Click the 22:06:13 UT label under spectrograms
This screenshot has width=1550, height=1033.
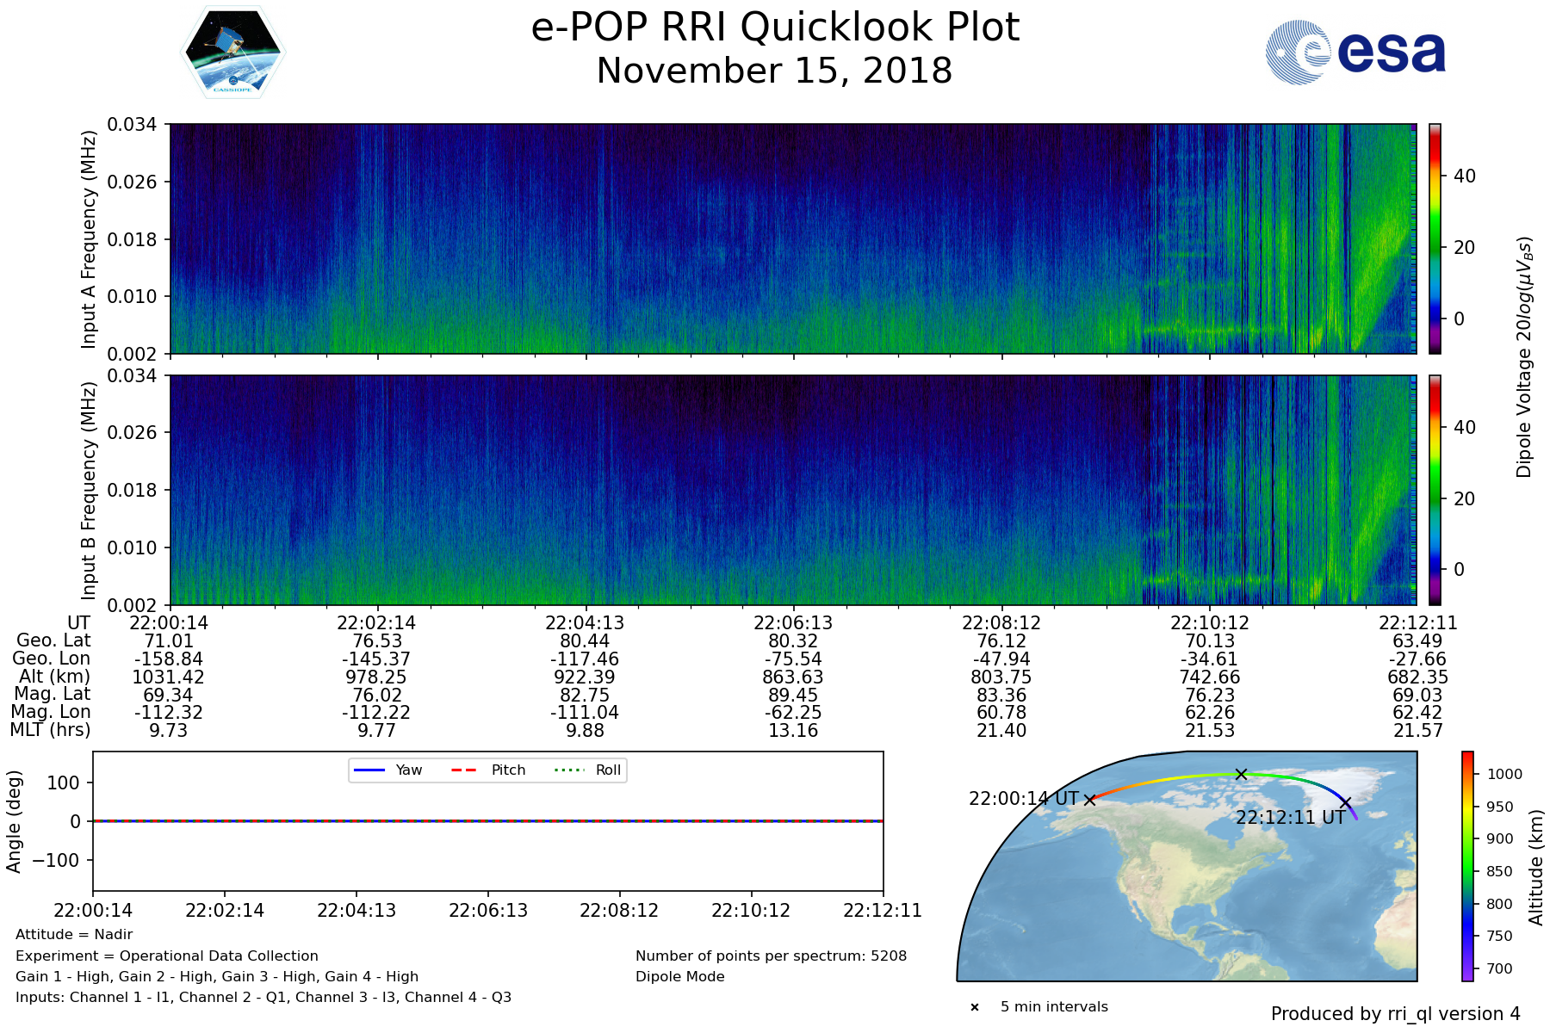click(793, 623)
